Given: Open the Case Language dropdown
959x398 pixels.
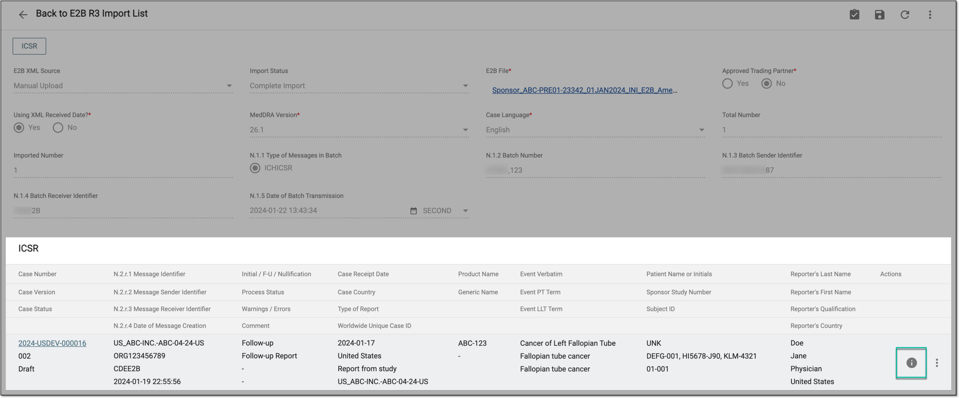Looking at the screenshot, I should click(702, 130).
